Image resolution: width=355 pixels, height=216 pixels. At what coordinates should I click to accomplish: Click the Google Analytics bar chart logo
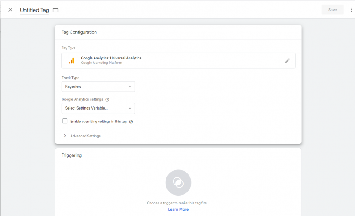click(x=71, y=61)
